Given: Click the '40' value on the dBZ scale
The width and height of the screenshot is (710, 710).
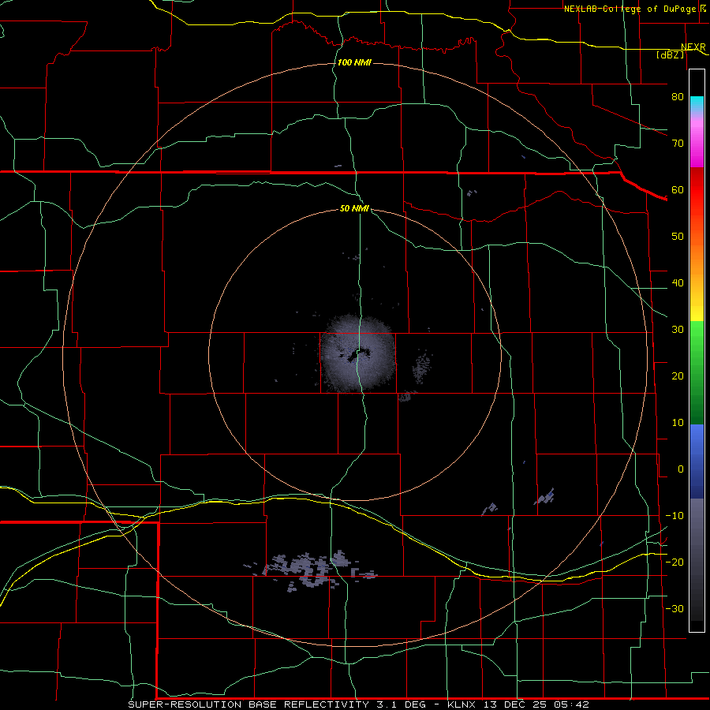Looking at the screenshot, I should tap(678, 283).
